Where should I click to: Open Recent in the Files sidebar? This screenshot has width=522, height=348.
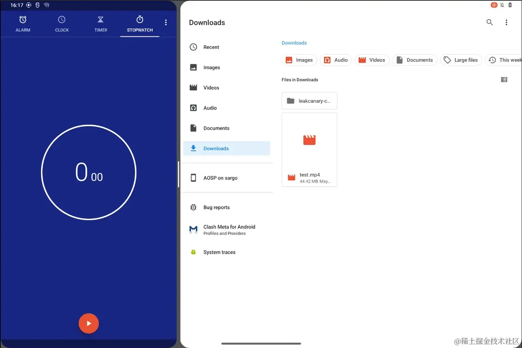click(226, 47)
